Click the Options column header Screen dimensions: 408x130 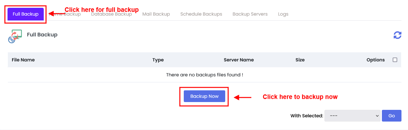coord(375,60)
